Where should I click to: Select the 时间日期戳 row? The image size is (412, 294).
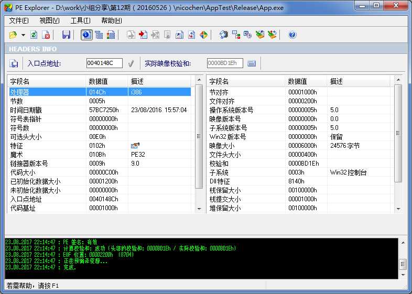[100, 110]
